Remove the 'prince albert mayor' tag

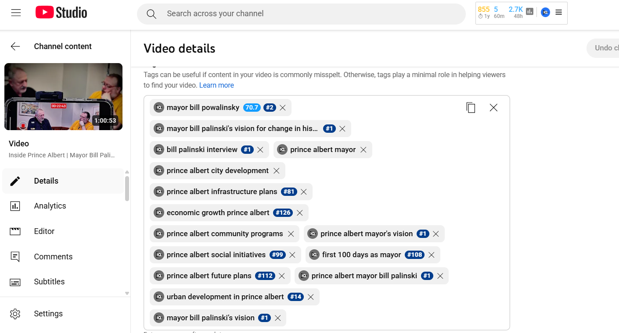pyautogui.click(x=363, y=150)
